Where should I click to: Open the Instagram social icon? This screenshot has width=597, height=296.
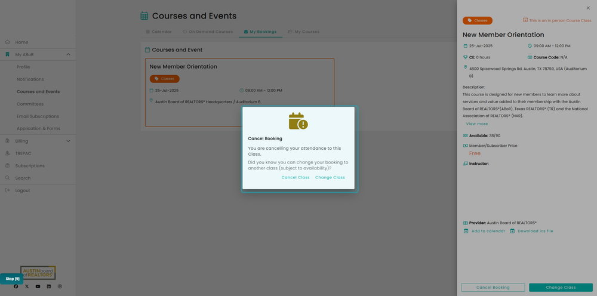[60, 286]
